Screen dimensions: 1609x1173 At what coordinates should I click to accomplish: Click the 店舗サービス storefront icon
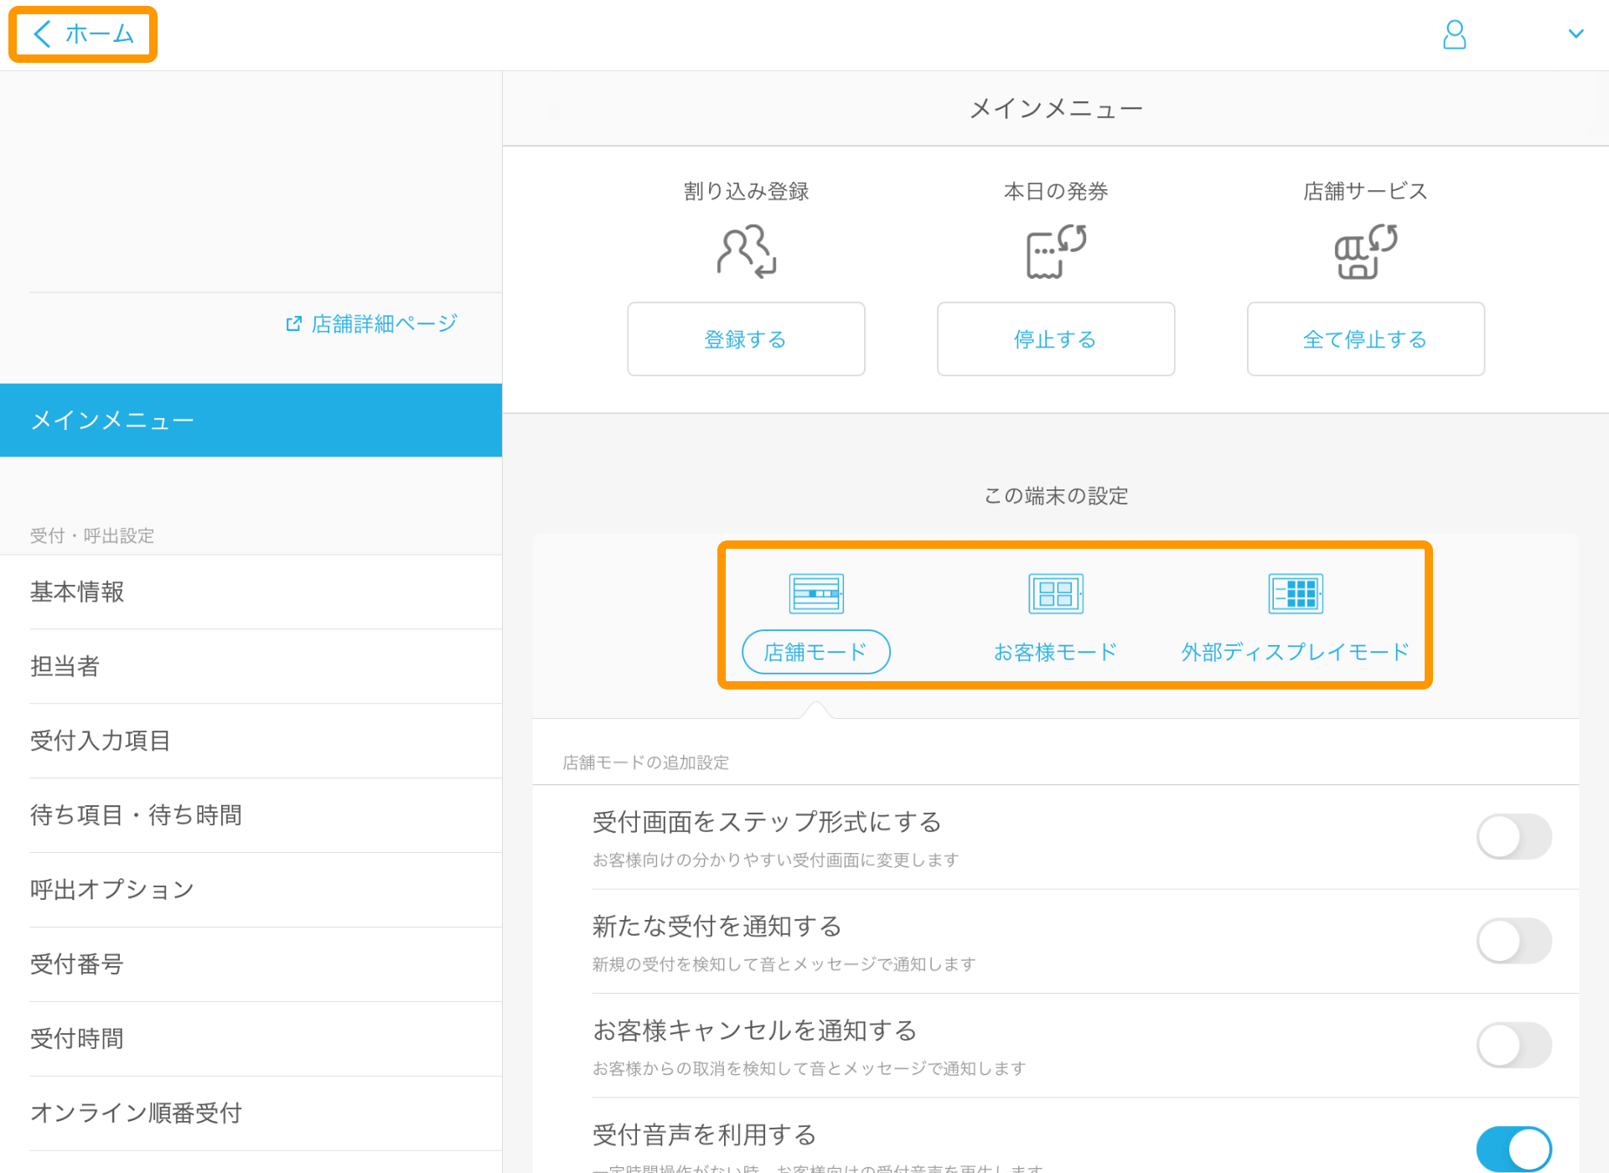coord(1364,251)
